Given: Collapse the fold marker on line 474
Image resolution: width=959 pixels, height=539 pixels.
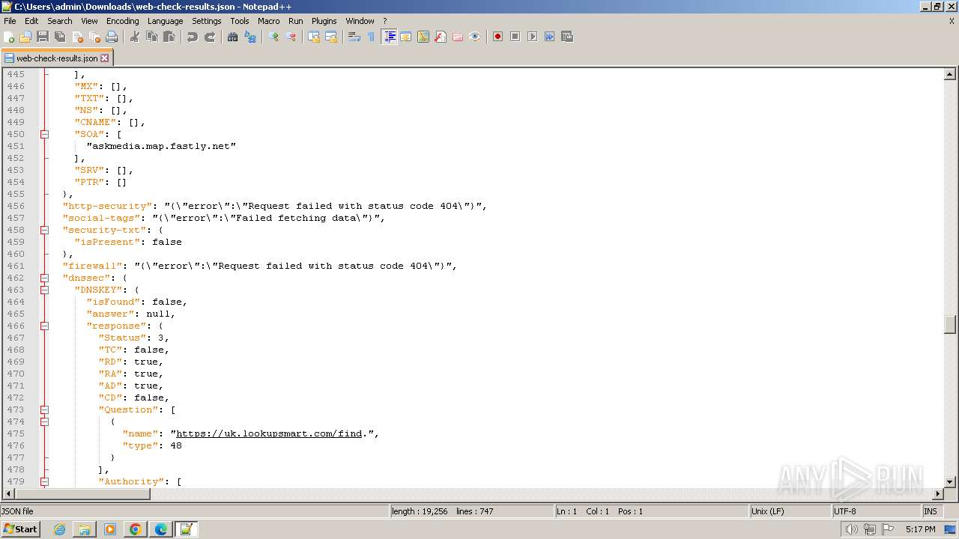Looking at the screenshot, I should click(44, 421).
